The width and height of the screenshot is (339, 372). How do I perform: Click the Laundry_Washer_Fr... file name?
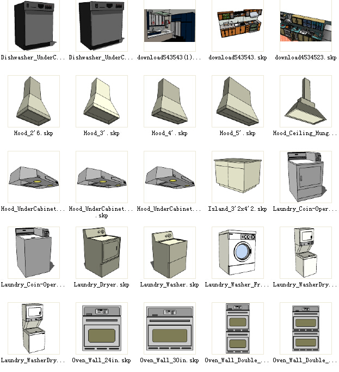[x=237, y=284]
